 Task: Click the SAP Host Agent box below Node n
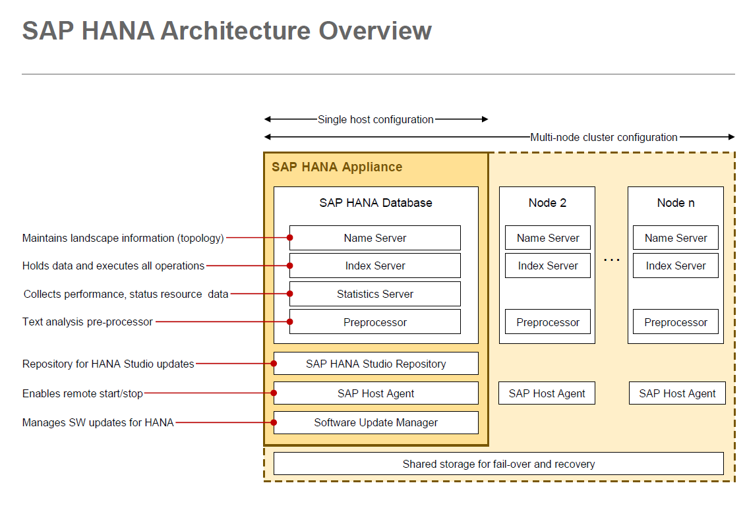point(677,393)
